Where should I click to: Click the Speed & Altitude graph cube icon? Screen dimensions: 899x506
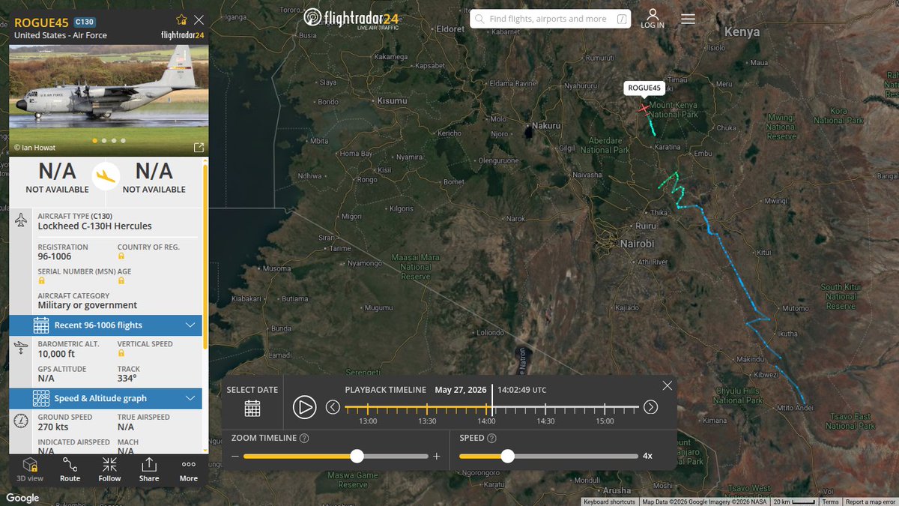(x=41, y=399)
